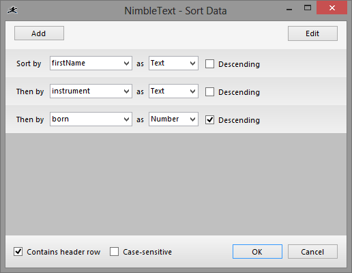Open the born column dropdown
Screen dimensions: 352x273
tap(91, 119)
